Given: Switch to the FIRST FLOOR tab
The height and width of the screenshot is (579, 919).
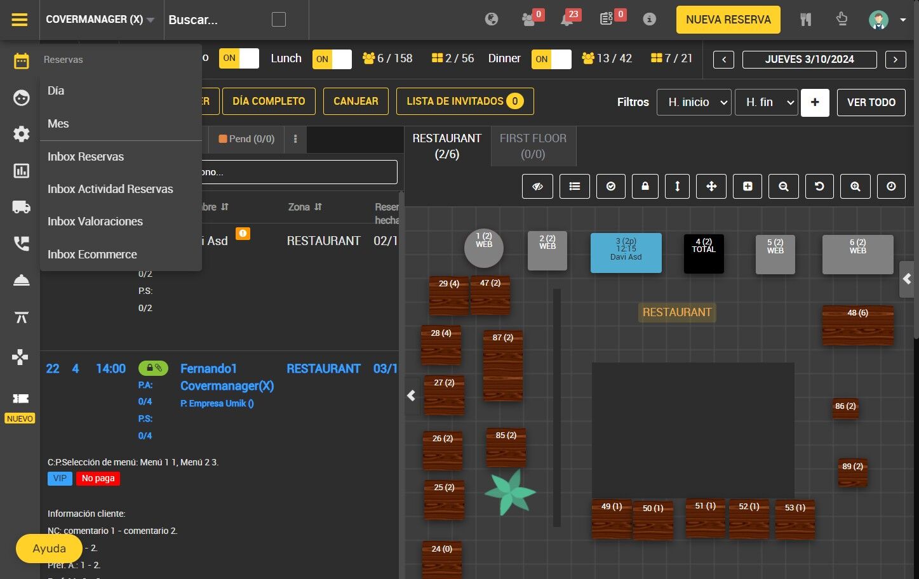Looking at the screenshot, I should coord(533,146).
